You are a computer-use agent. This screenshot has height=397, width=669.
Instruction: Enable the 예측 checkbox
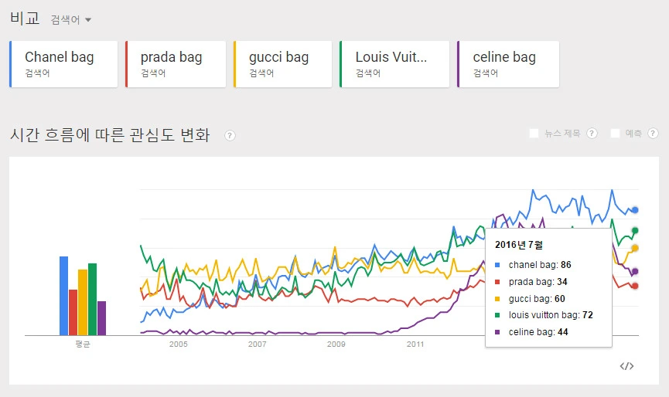[615, 134]
